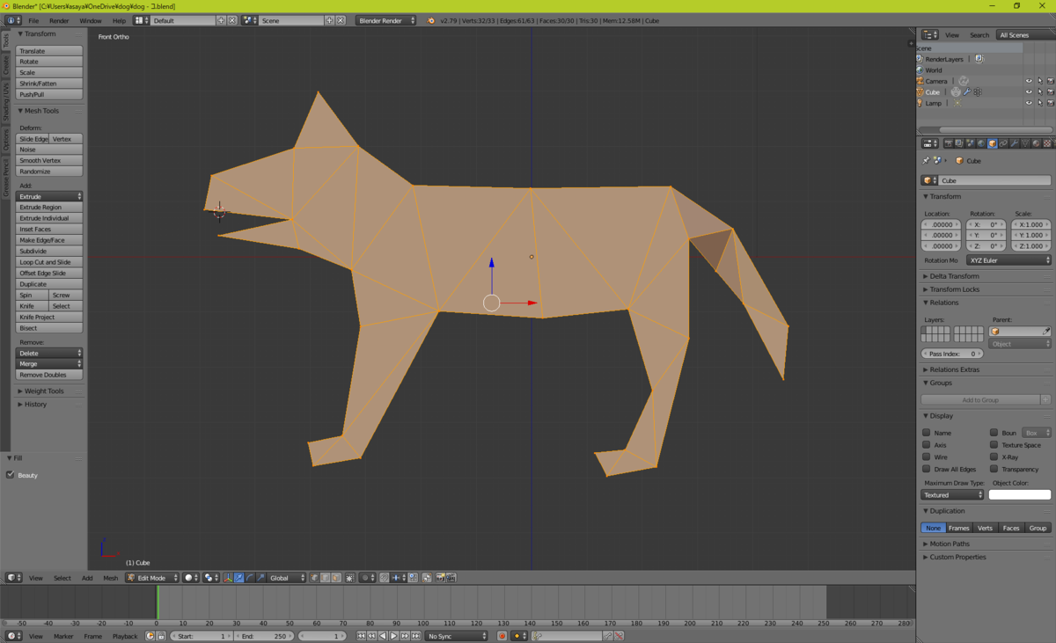Expand the Transform Locks panel
Viewport: 1056px width, 643px height.
[x=954, y=289]
